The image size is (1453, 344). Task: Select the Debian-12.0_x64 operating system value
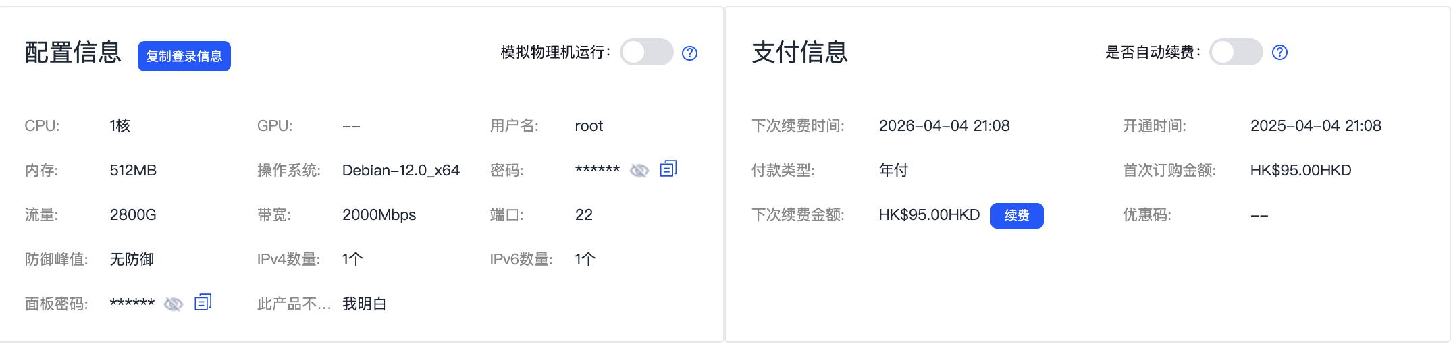point(401,170)
